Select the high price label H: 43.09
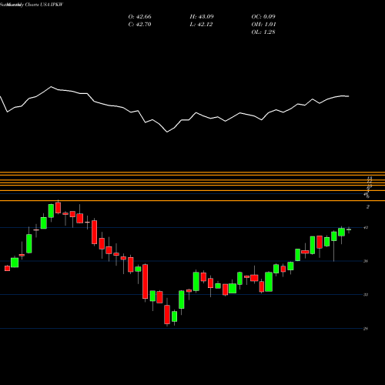This screenshot has height=385, width=385. (202, 17)
